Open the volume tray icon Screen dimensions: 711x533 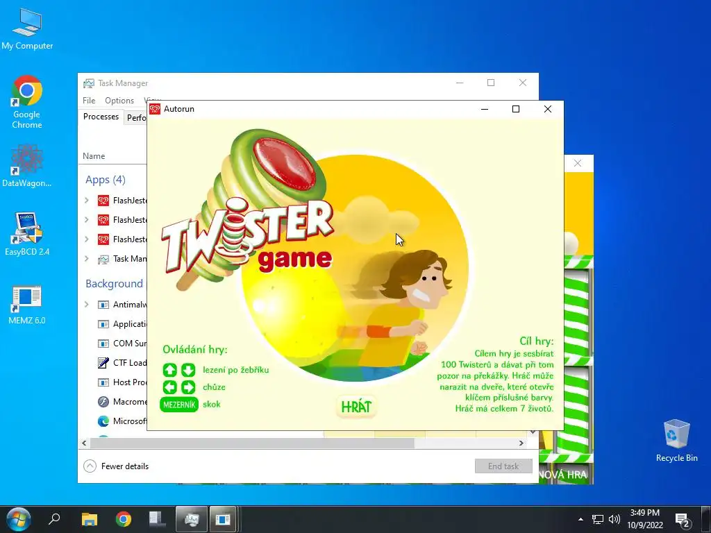614,519
